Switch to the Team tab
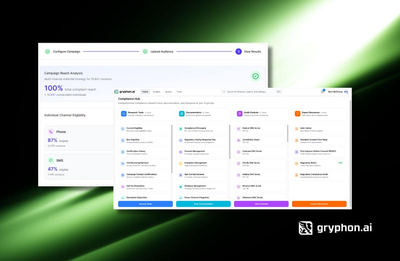 click(179, 92)
